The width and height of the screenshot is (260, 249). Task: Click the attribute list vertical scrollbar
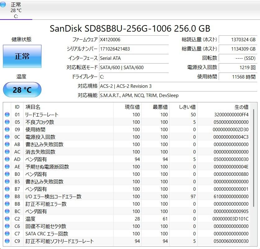pyautogui.click(x=253, y=155)
